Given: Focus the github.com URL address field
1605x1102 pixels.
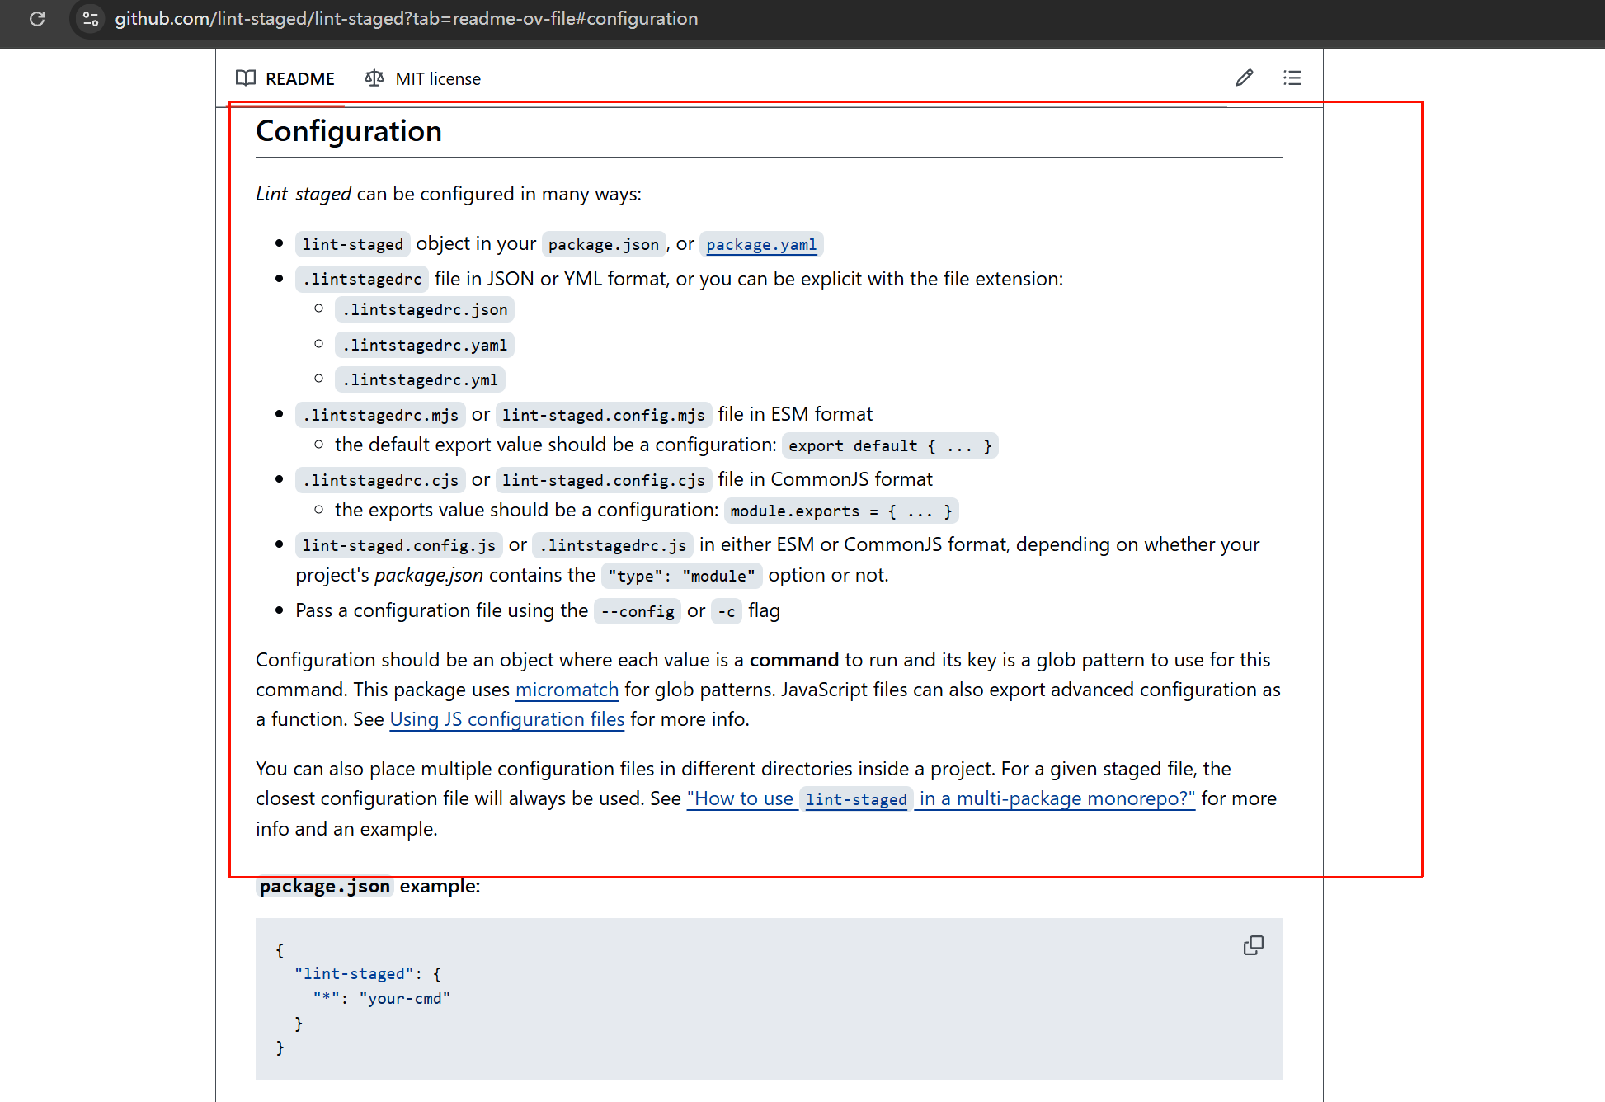Looking at the screenshot, I should 406,18.
